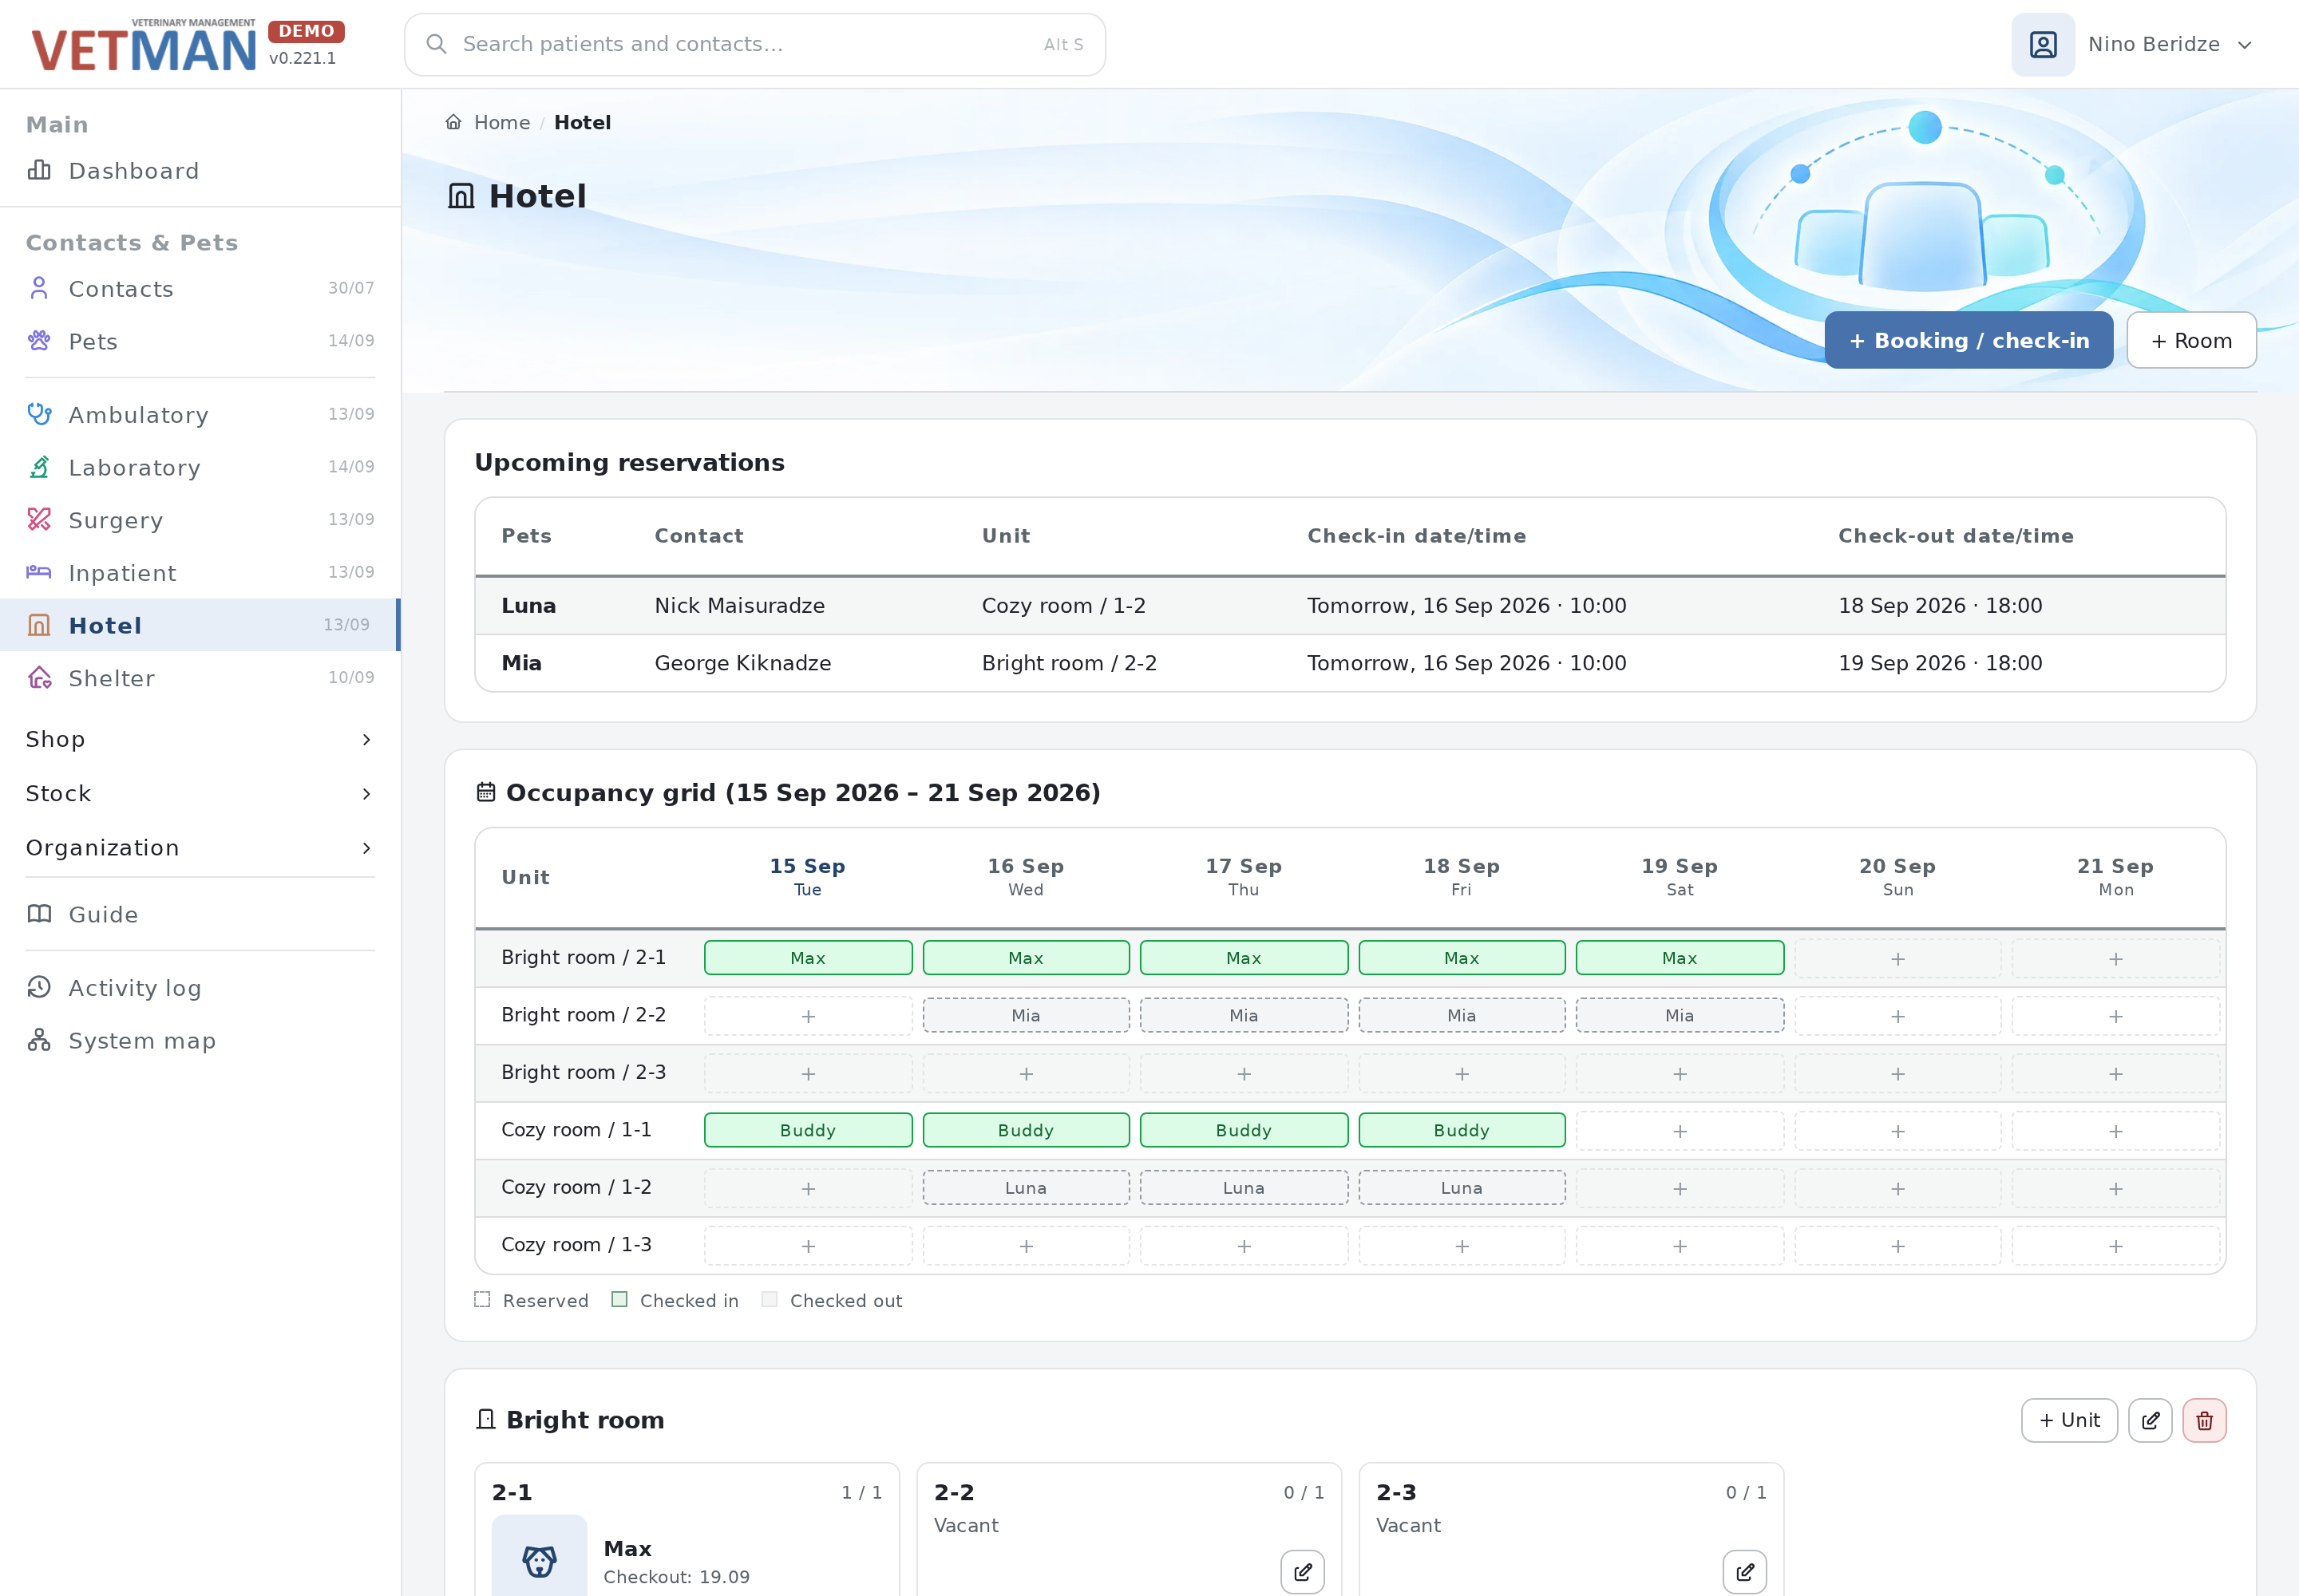Image resolution: width=2299 pixels, height=1596 pixels.
Task: Open the Dashboard chart icon
Action: pyautogui.click(x=39, y=170)
